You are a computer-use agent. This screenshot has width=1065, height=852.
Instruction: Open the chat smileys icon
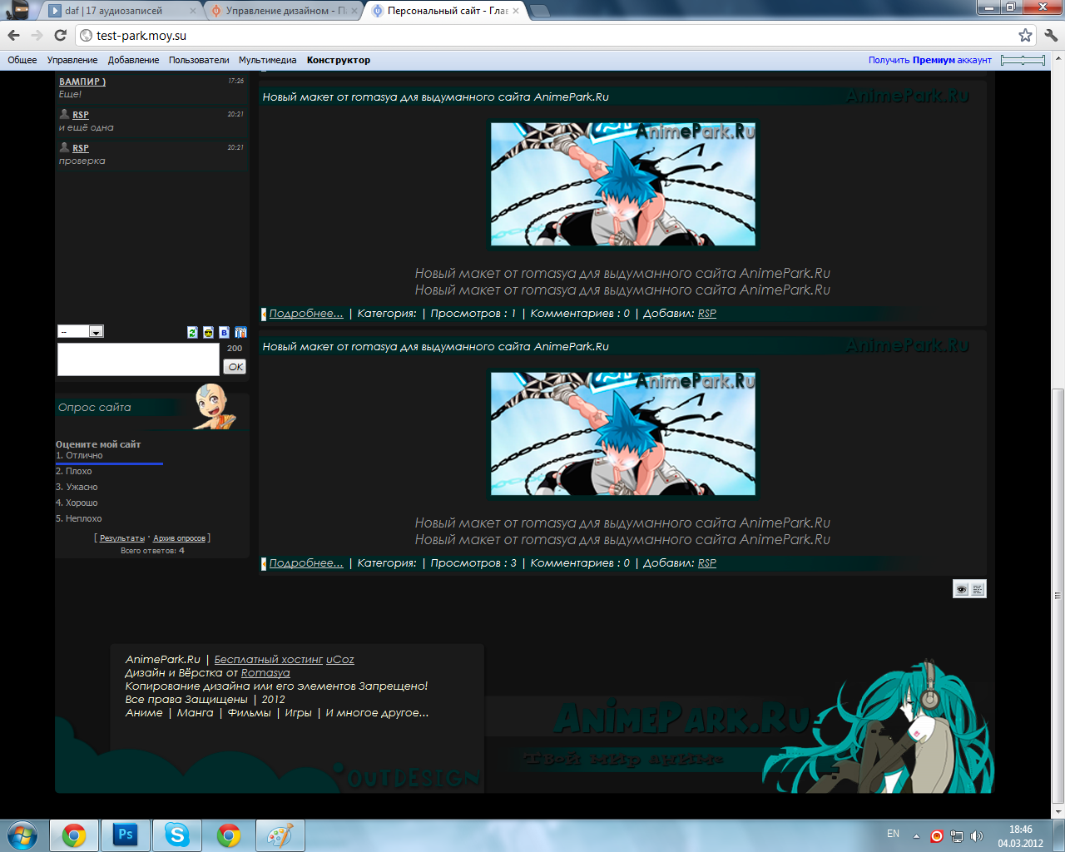[208, 332]
